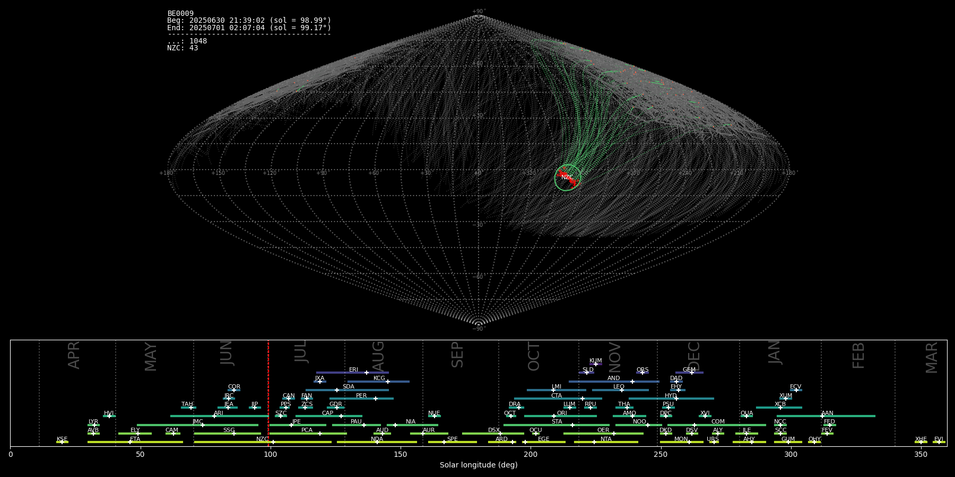Click the APR month label

(x=74, y=355)
